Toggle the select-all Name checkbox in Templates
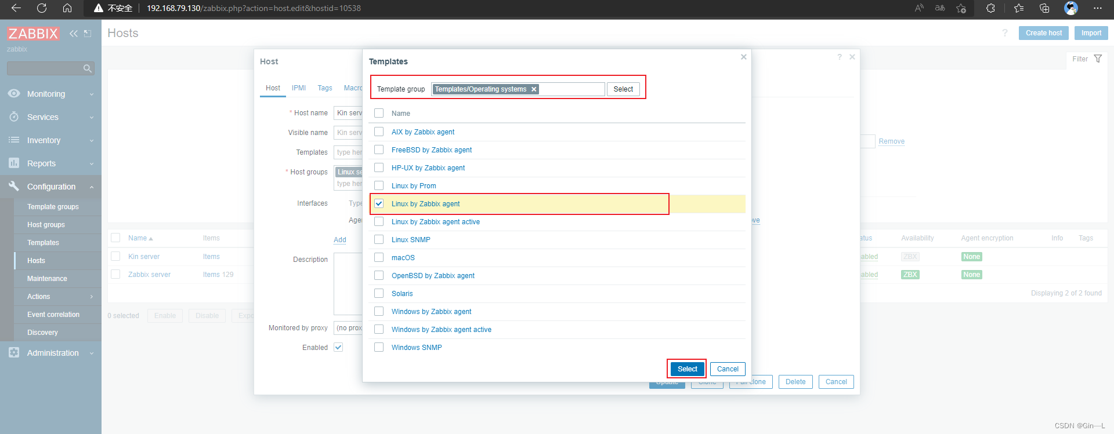The image size is (1114, 434). coord(379,113)
